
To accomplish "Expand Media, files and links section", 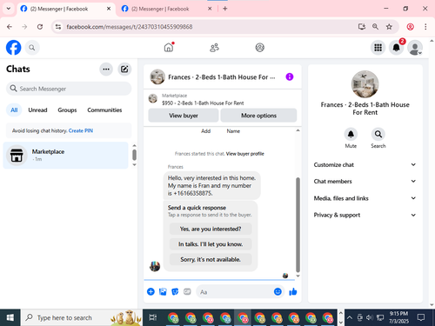I will click(x=365, y=198).
